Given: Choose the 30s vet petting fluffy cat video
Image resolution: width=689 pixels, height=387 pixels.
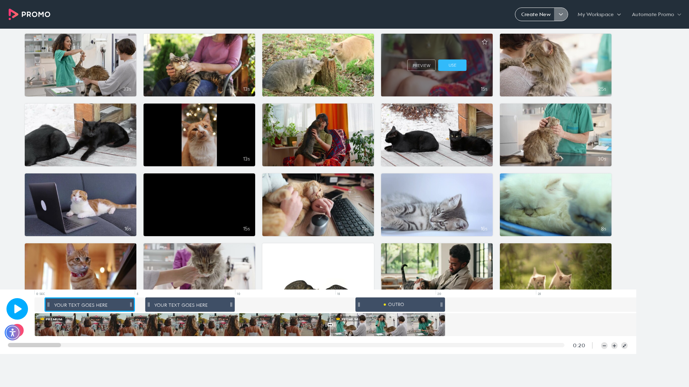Looking at the screenshot, I should tap(556, 135).
